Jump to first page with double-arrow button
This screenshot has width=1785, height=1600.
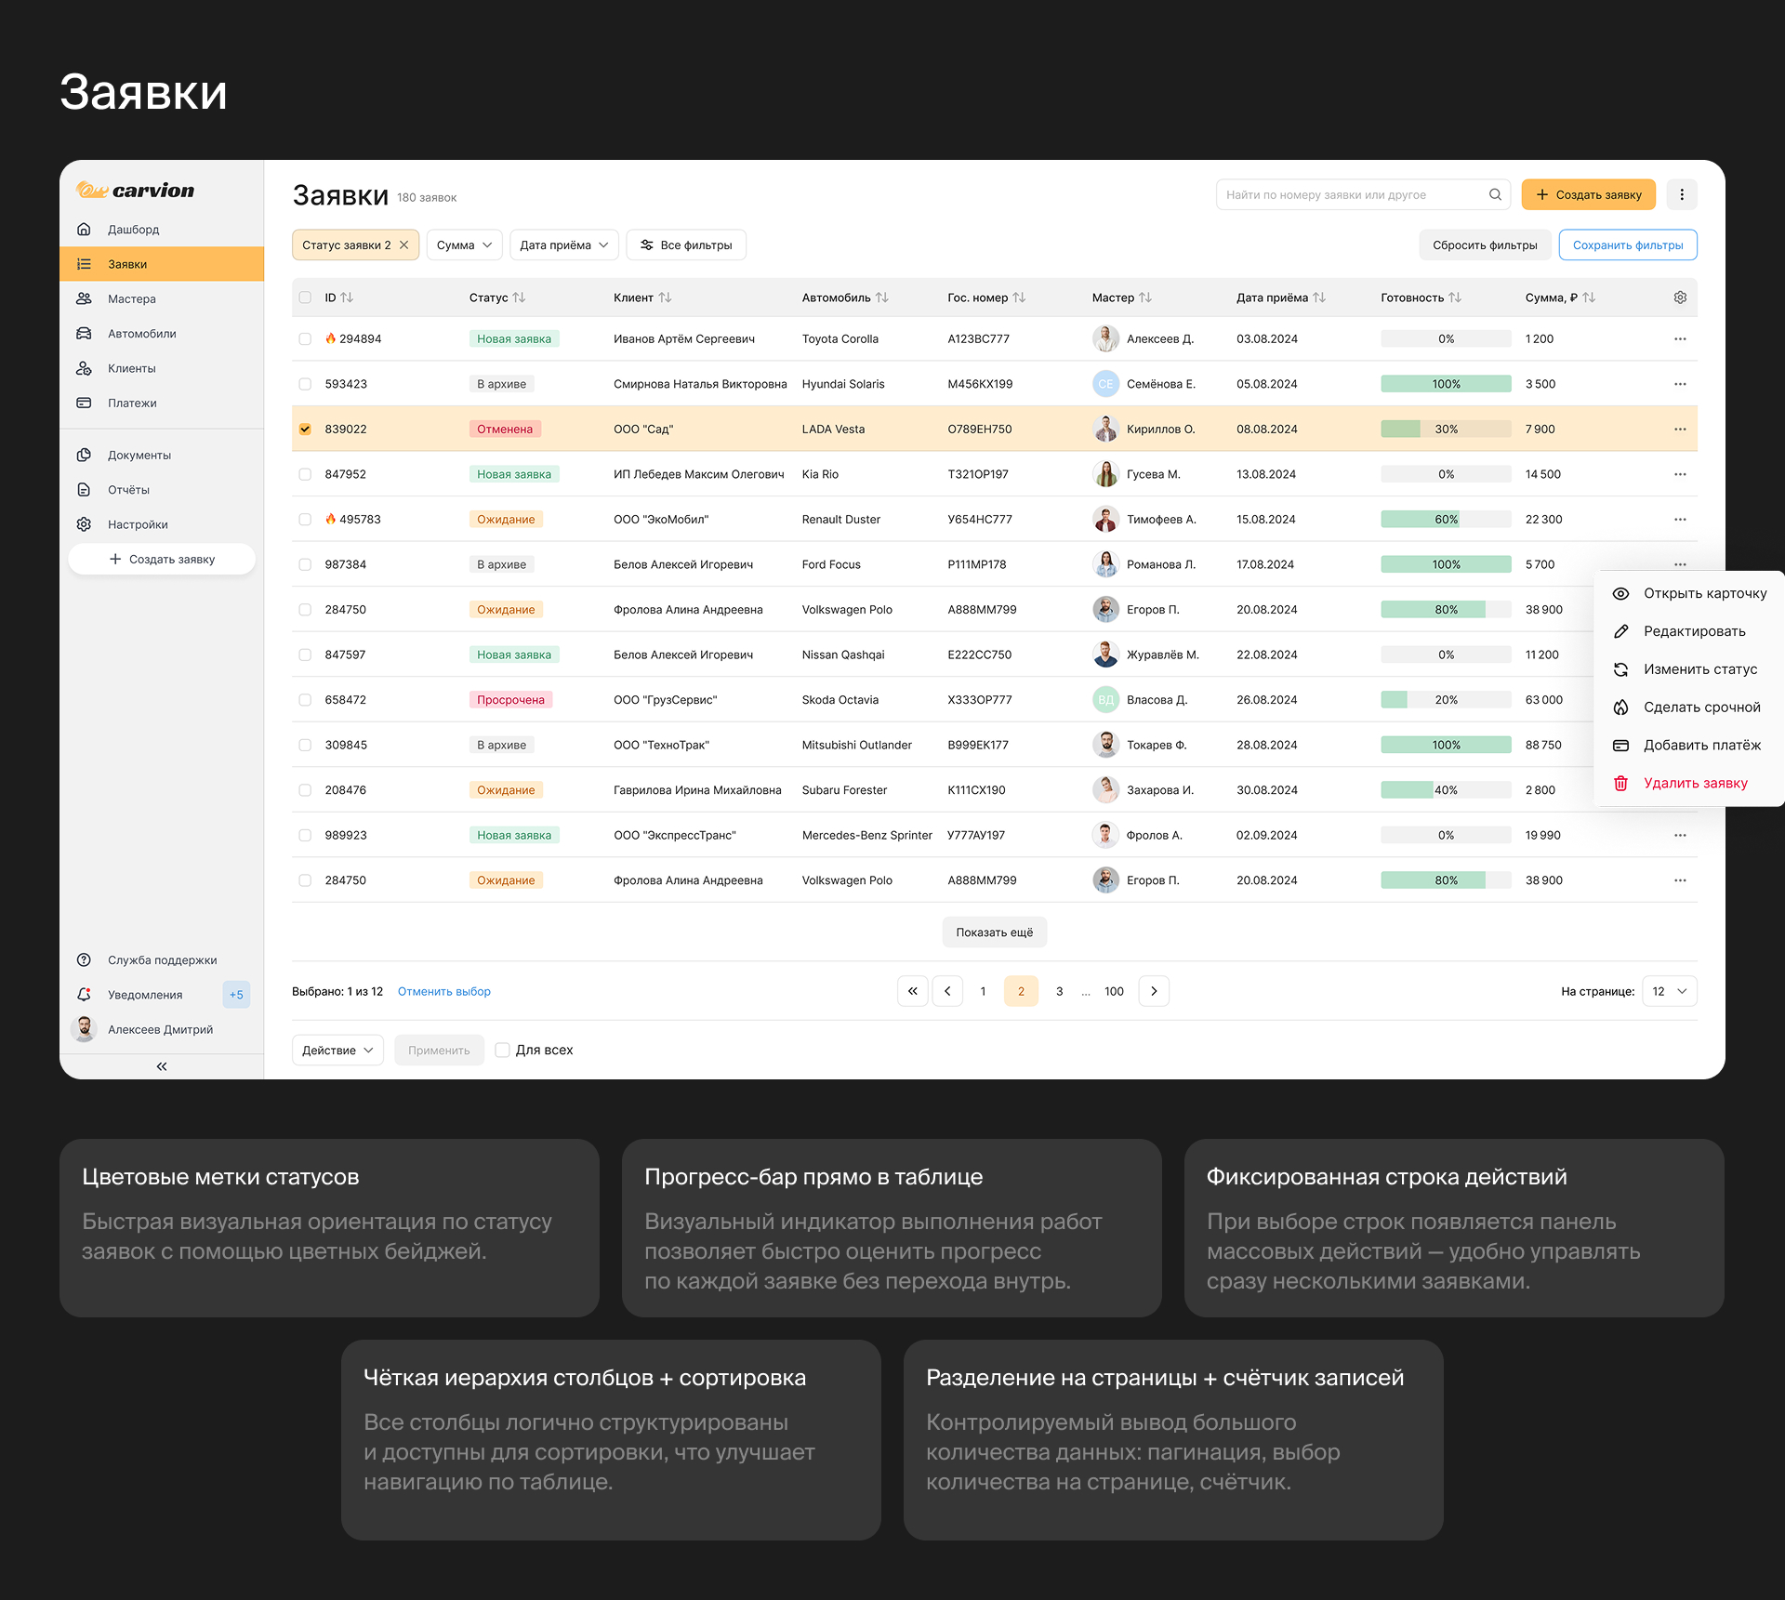tap(912, 991)
